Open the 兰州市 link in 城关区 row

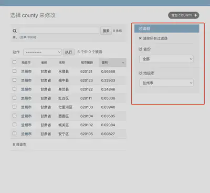click(26, 125)
